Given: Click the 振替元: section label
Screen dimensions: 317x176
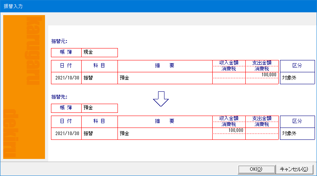Looking at the screenshot, I should tap(59, 41).
